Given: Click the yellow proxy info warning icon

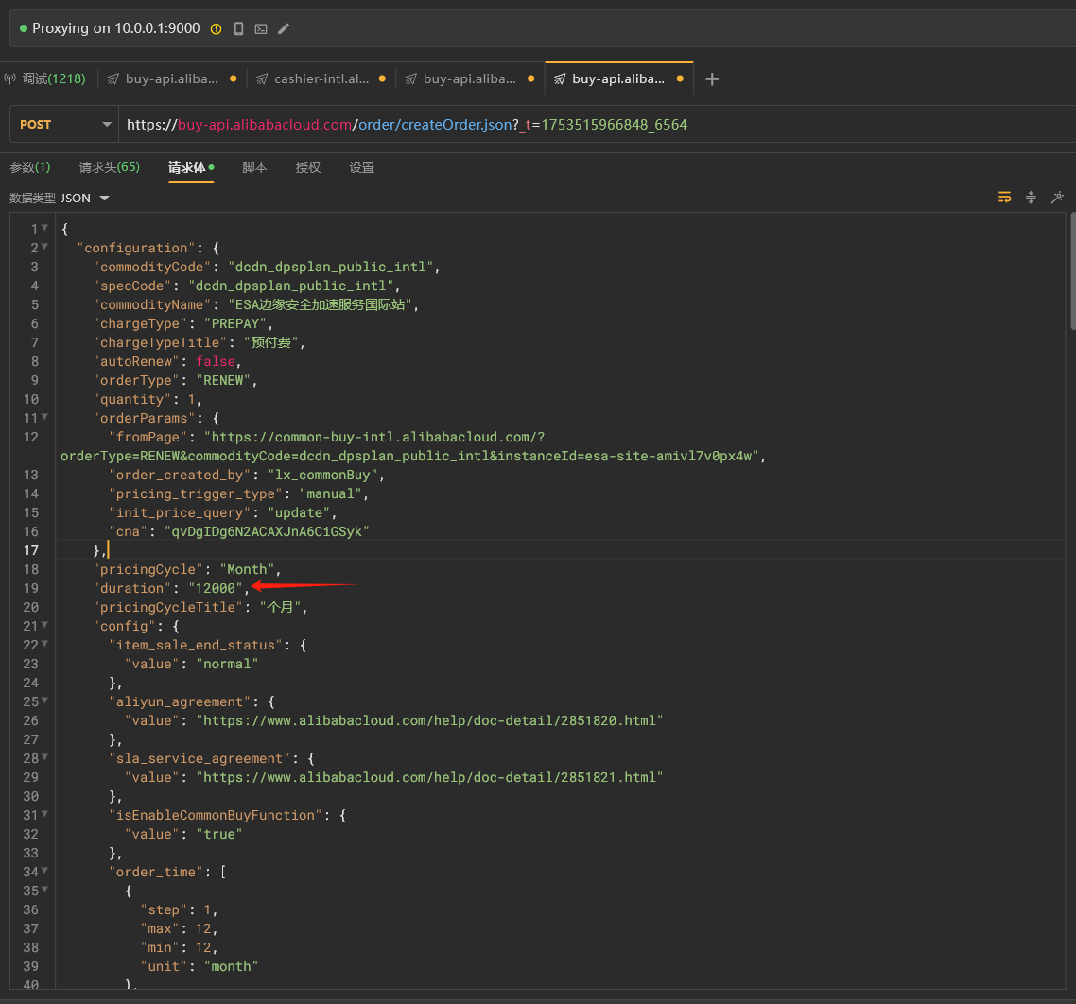Looking at the screenshot, I should tap(217, 28).
